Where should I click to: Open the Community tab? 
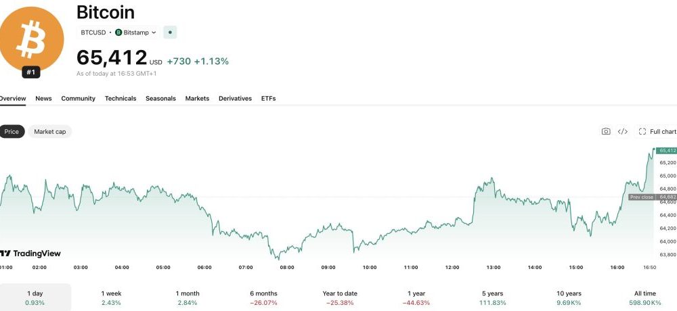[78, 98]
